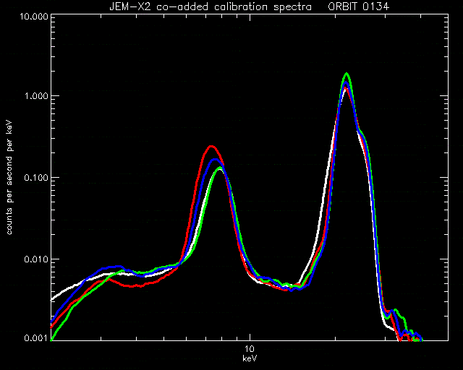Image resolution: width=463 pixels, height=370 pixels.
Task: Click the ORBIT 0134 text in the title
Action: pyautogui.click(x=359, y=7)
